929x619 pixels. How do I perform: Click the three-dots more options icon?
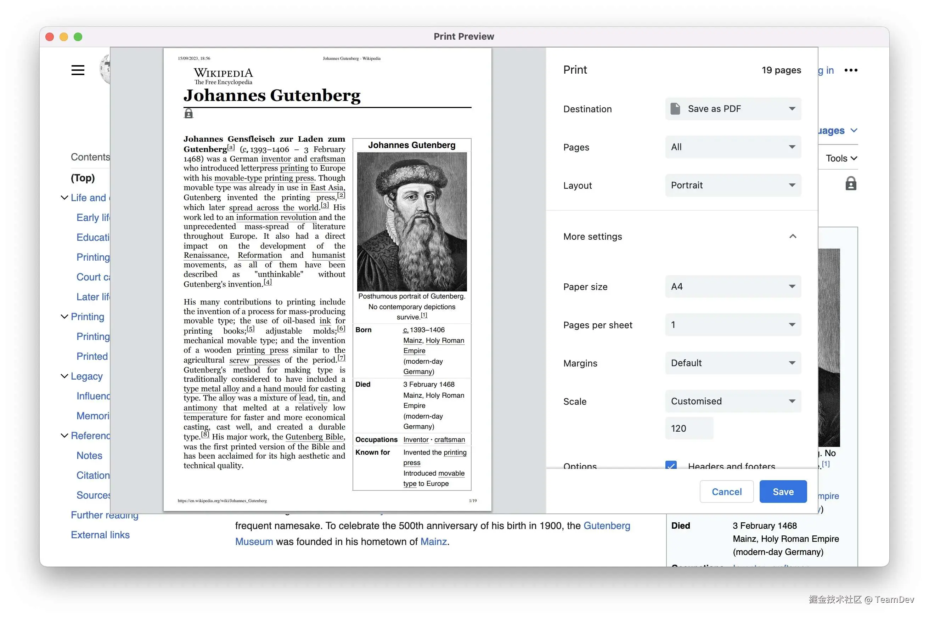tap(850, 70)
